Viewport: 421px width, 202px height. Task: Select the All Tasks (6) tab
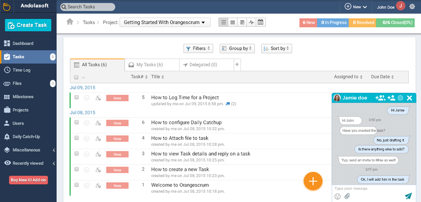(97, 65)
